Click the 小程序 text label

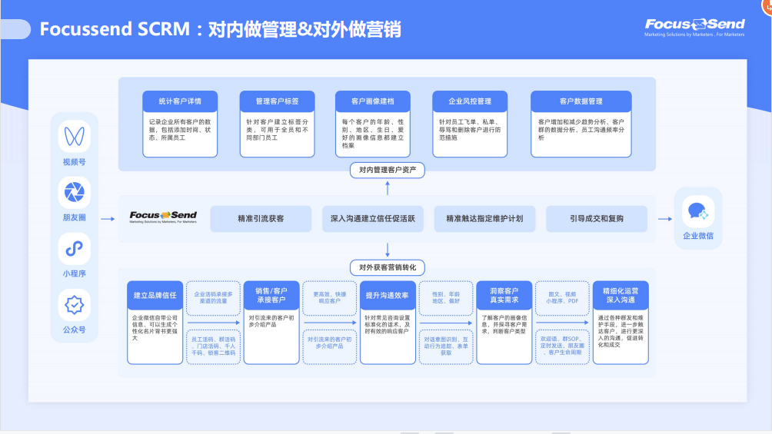tap(75, 273)
